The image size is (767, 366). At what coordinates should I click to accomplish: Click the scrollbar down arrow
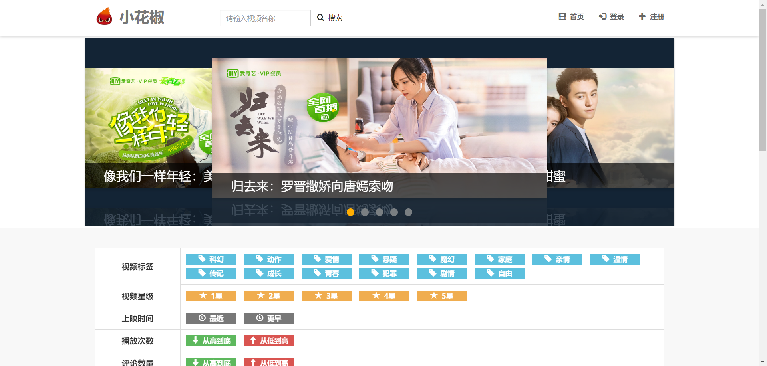tap(763, 362)
